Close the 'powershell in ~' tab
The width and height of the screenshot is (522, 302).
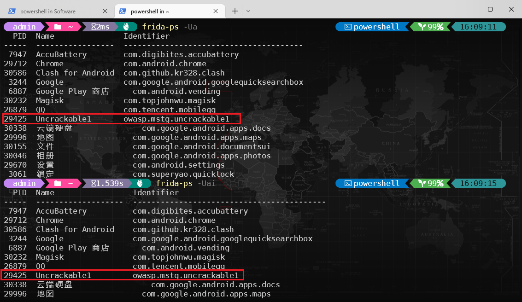pos(216,11)
